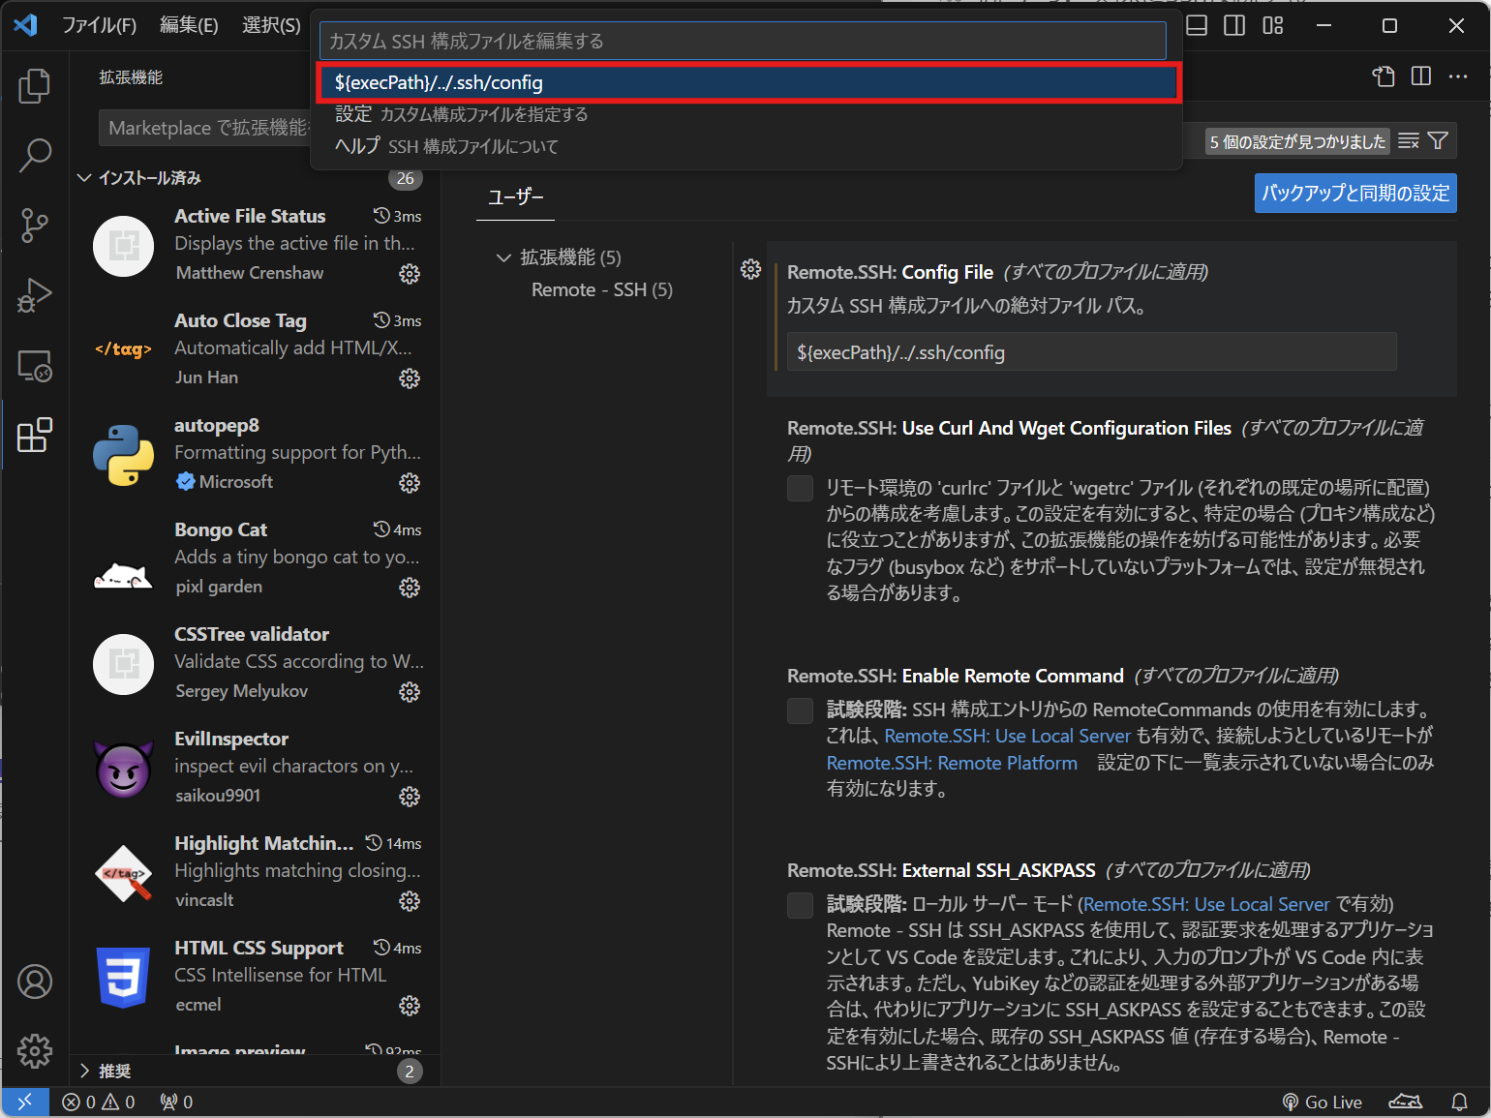Open notifications bell in status bar
The image size is (1491, 1118).
[1459, 1102]
